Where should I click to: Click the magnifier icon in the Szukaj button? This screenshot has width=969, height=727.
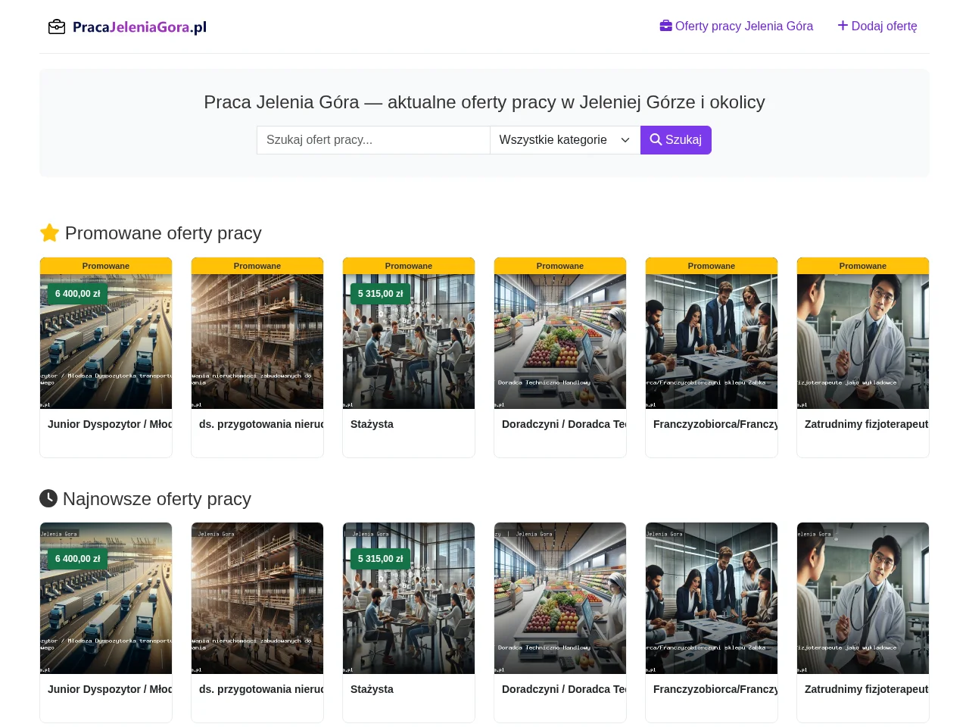(656, 139)
